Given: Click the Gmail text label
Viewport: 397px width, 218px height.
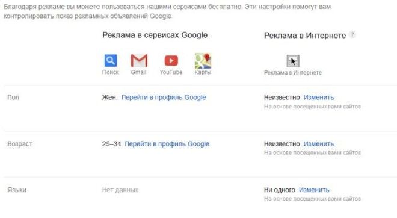Looking at the screenshot, I should 138,72.
